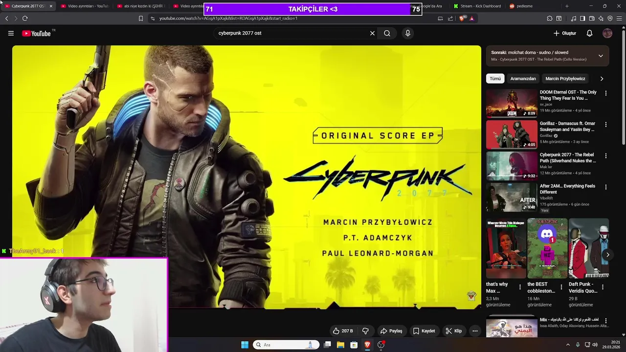Image resolution: width=626 pixels, height=352 pixels.
Task: Open the YouTube hamburger guide menu
Action: (11, 33)
